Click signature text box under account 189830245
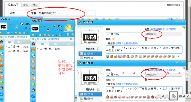Image resolution: width=191 pixels, height=102 pixels. click(x=144, y=50)
